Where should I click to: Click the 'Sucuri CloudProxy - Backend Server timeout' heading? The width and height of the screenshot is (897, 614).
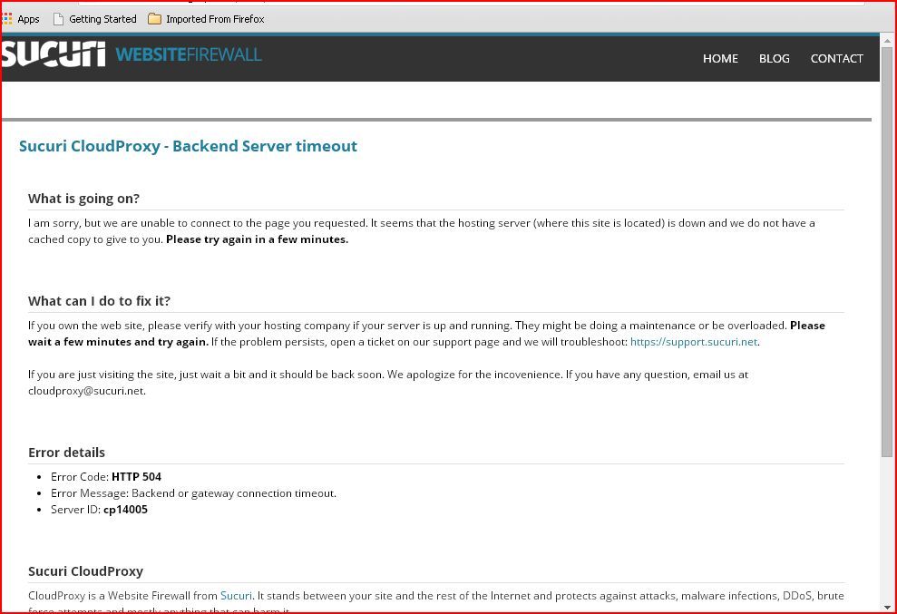(x=189, y=146)
